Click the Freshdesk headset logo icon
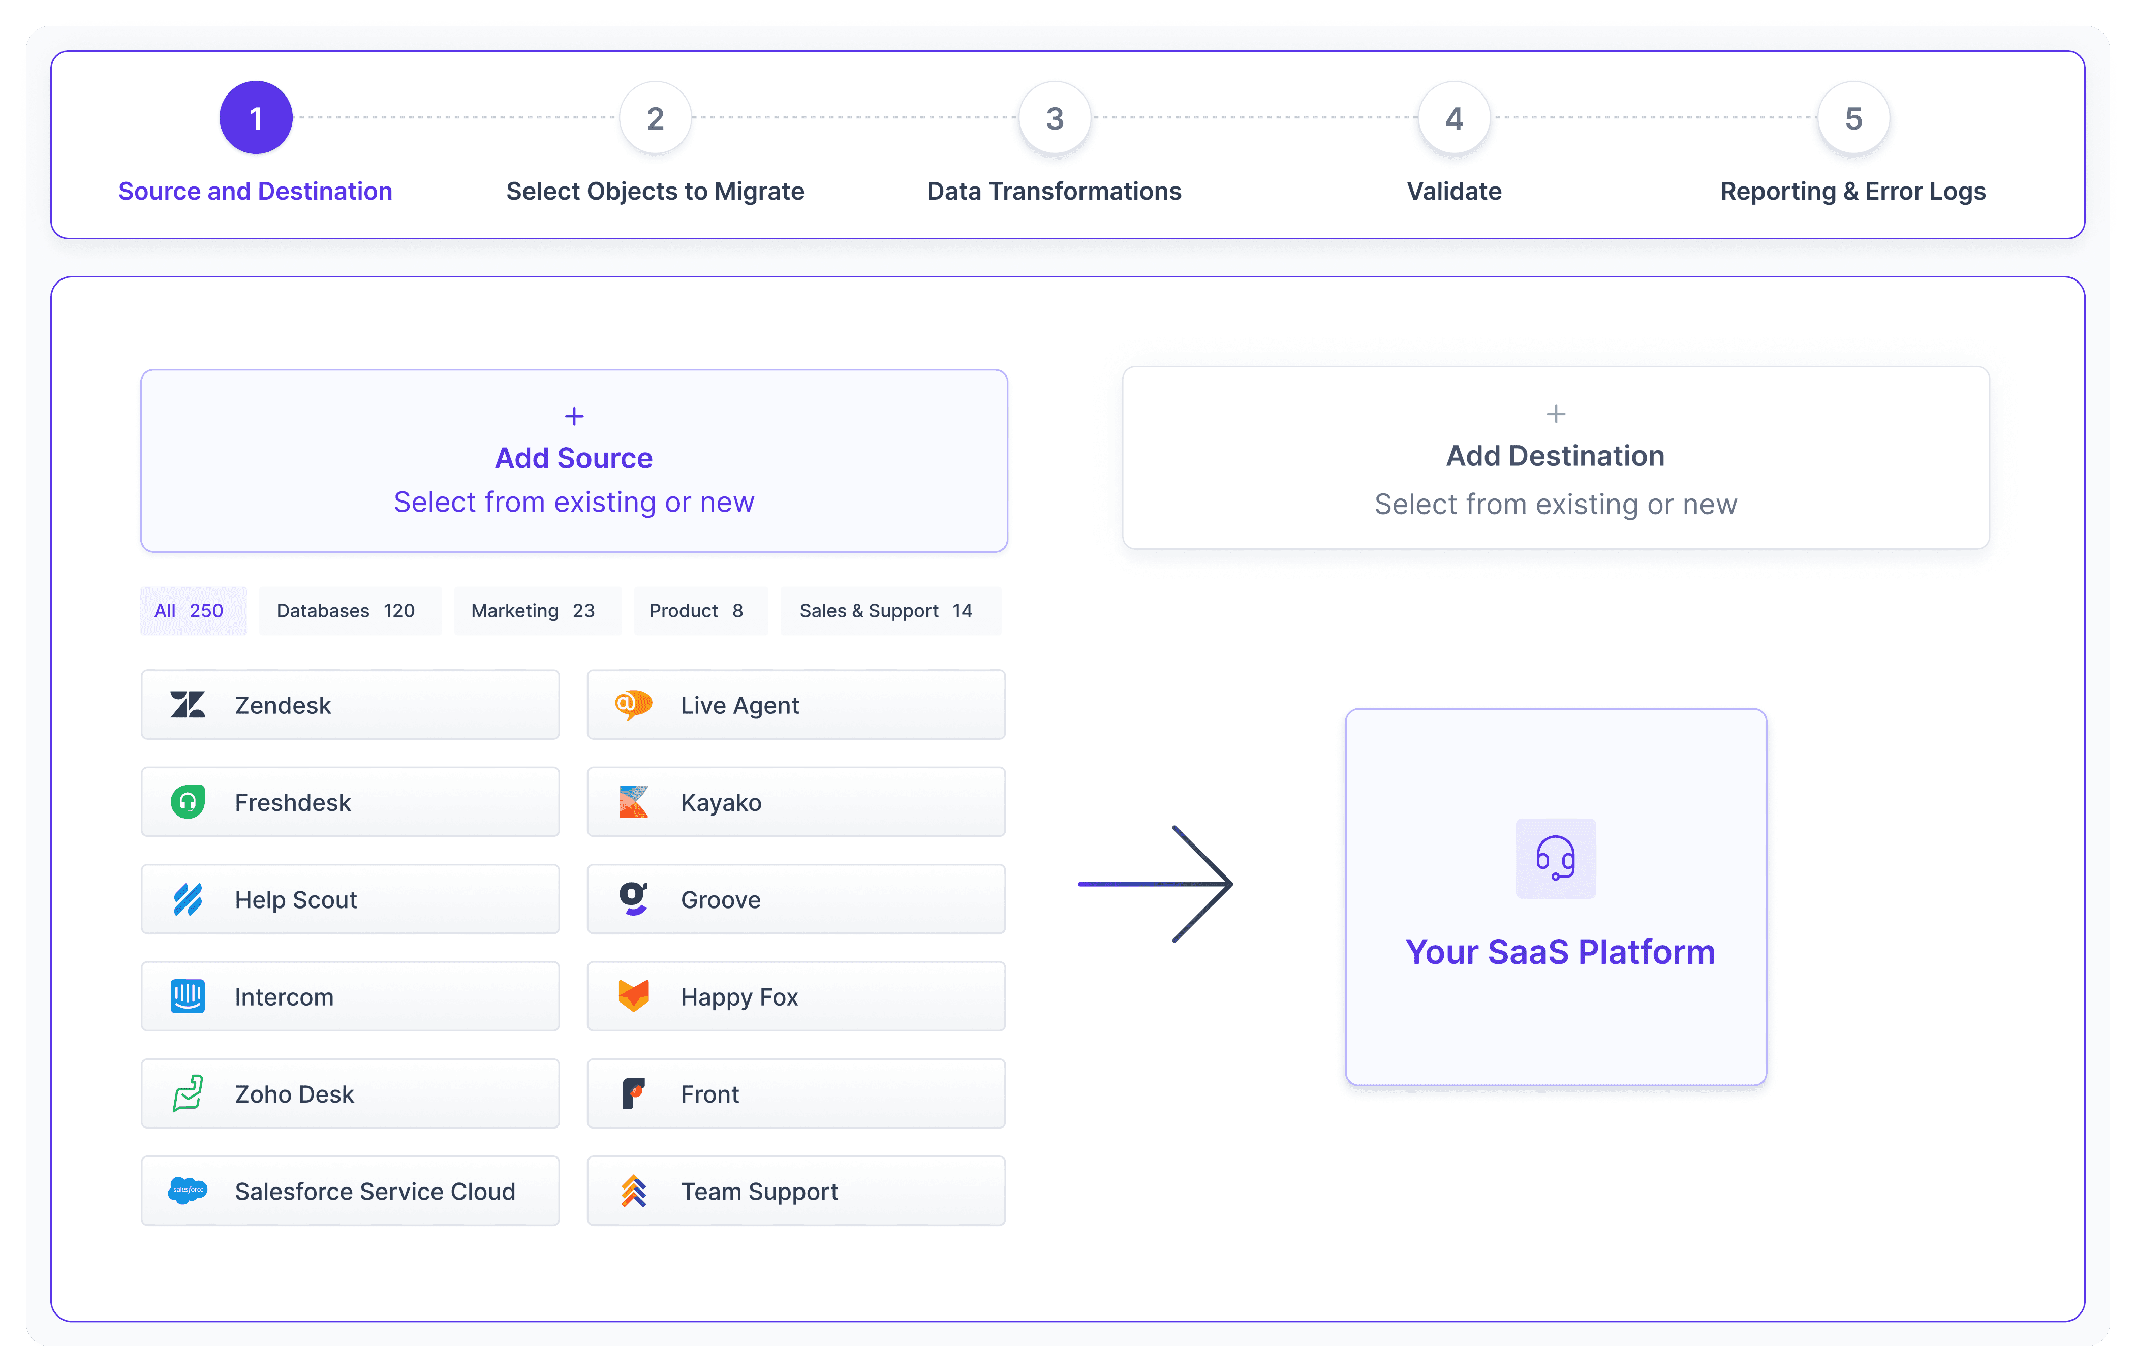The height and width of the screenshot is (1346, 2134). point(188,802)
